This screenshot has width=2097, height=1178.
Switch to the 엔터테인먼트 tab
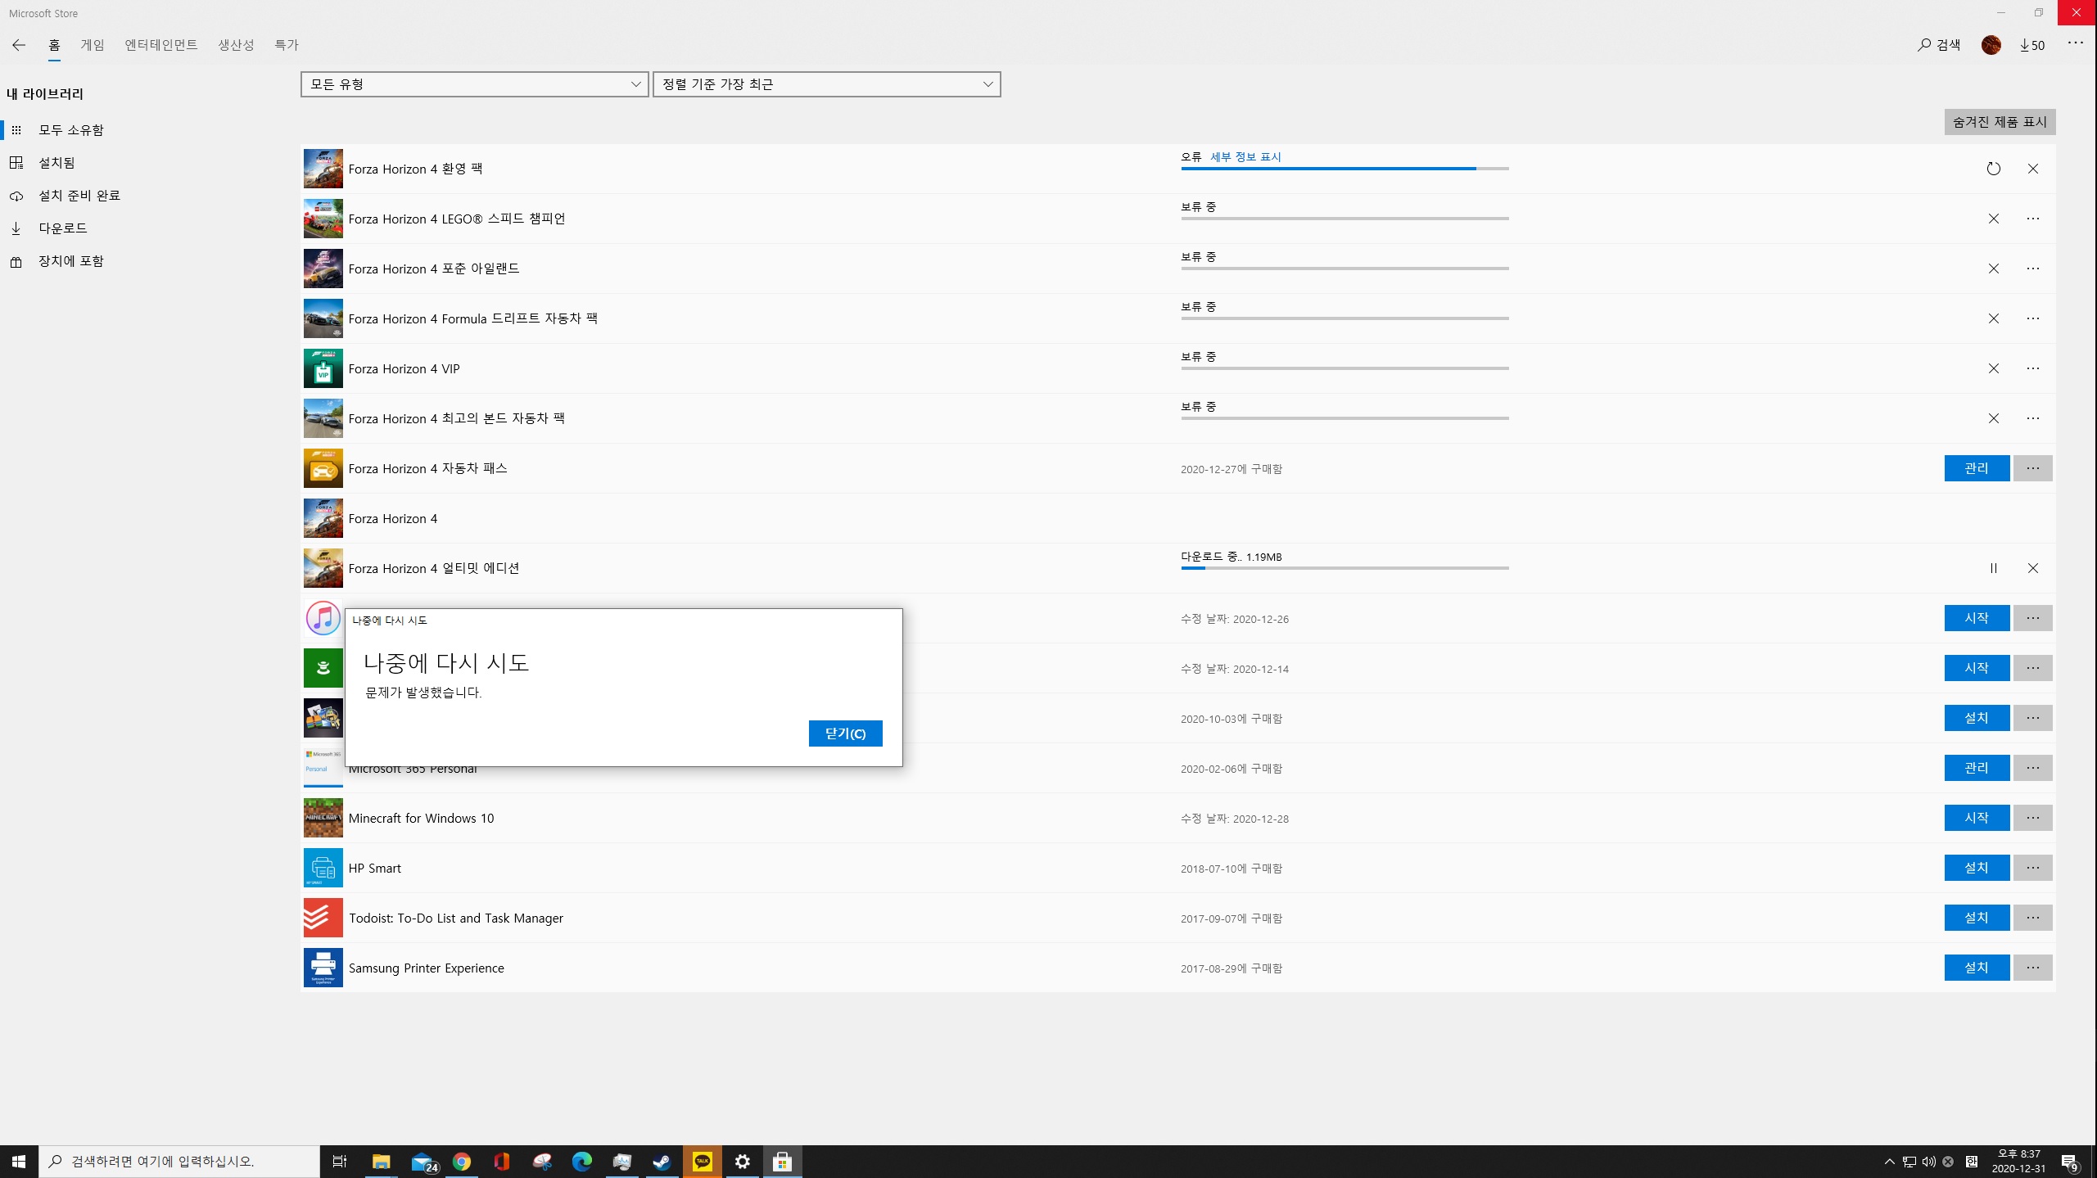pos(161,45)
